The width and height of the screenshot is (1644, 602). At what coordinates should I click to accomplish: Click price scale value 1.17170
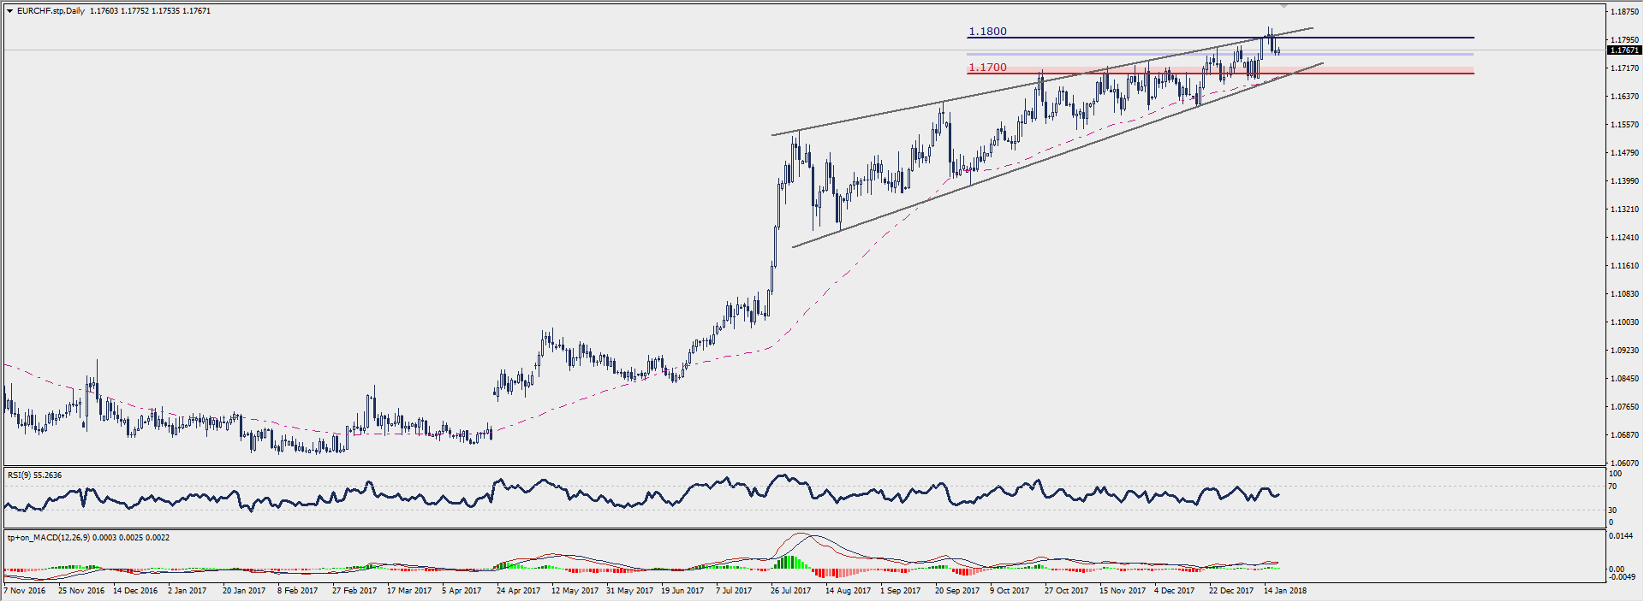click(1624, 68)
